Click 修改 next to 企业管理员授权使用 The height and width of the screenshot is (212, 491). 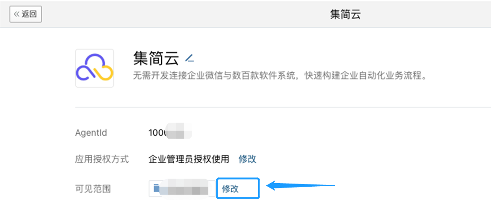(x=248, y=159)
